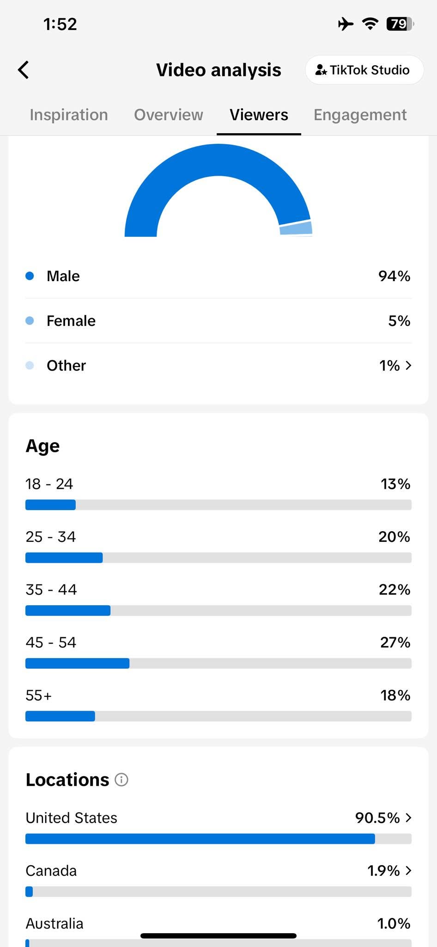
Task: Tap the airplane mode status icon
Action: pos(345,24)
